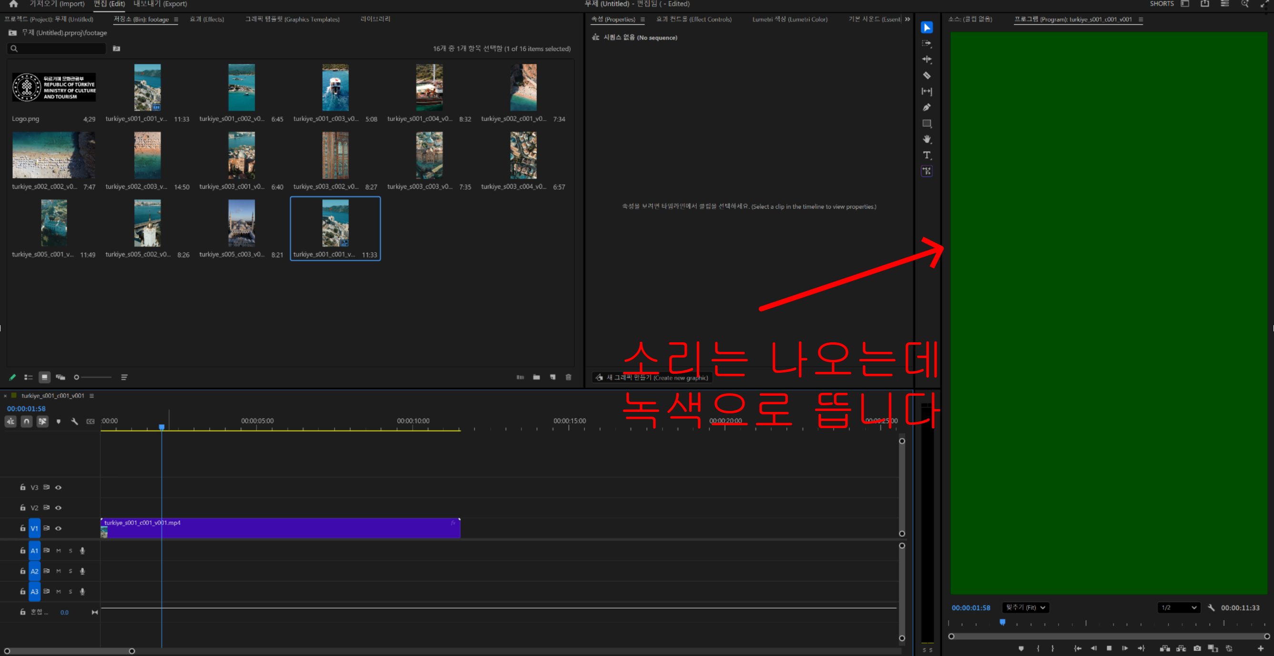The height and width of the screenshot is (656, 1274).
Task: Select the Pen tool
Action: [927, 107]
